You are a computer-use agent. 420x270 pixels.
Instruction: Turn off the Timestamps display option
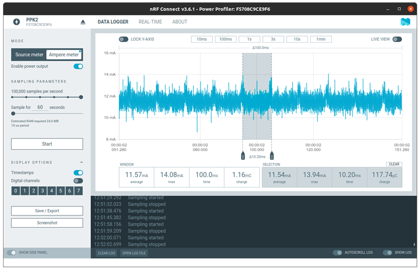point(78,173)
